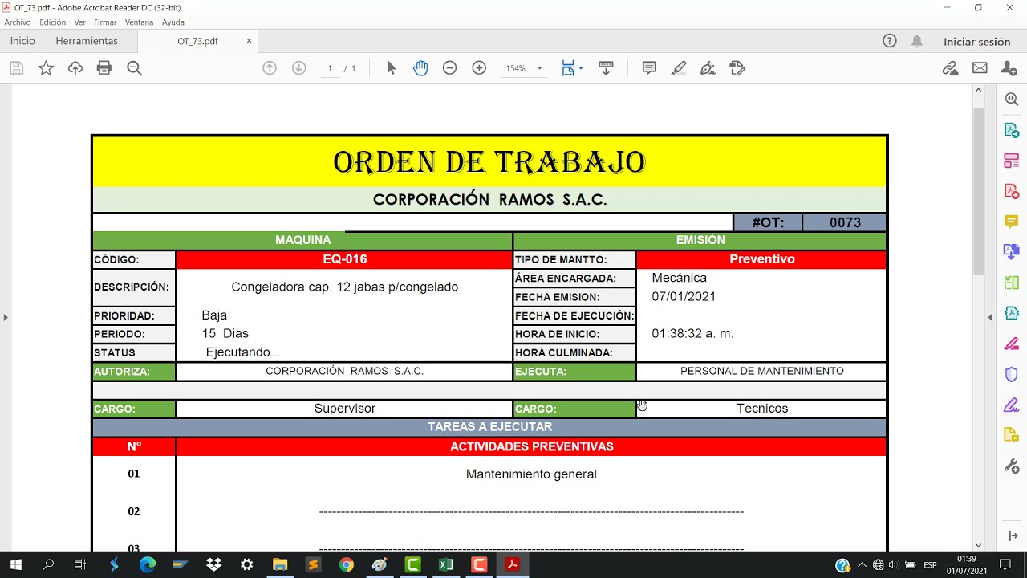This screenshot has height=578, width=1027.
Task: Click the Preventivo maintenance type cell
Action: click(x=761, y=259)
